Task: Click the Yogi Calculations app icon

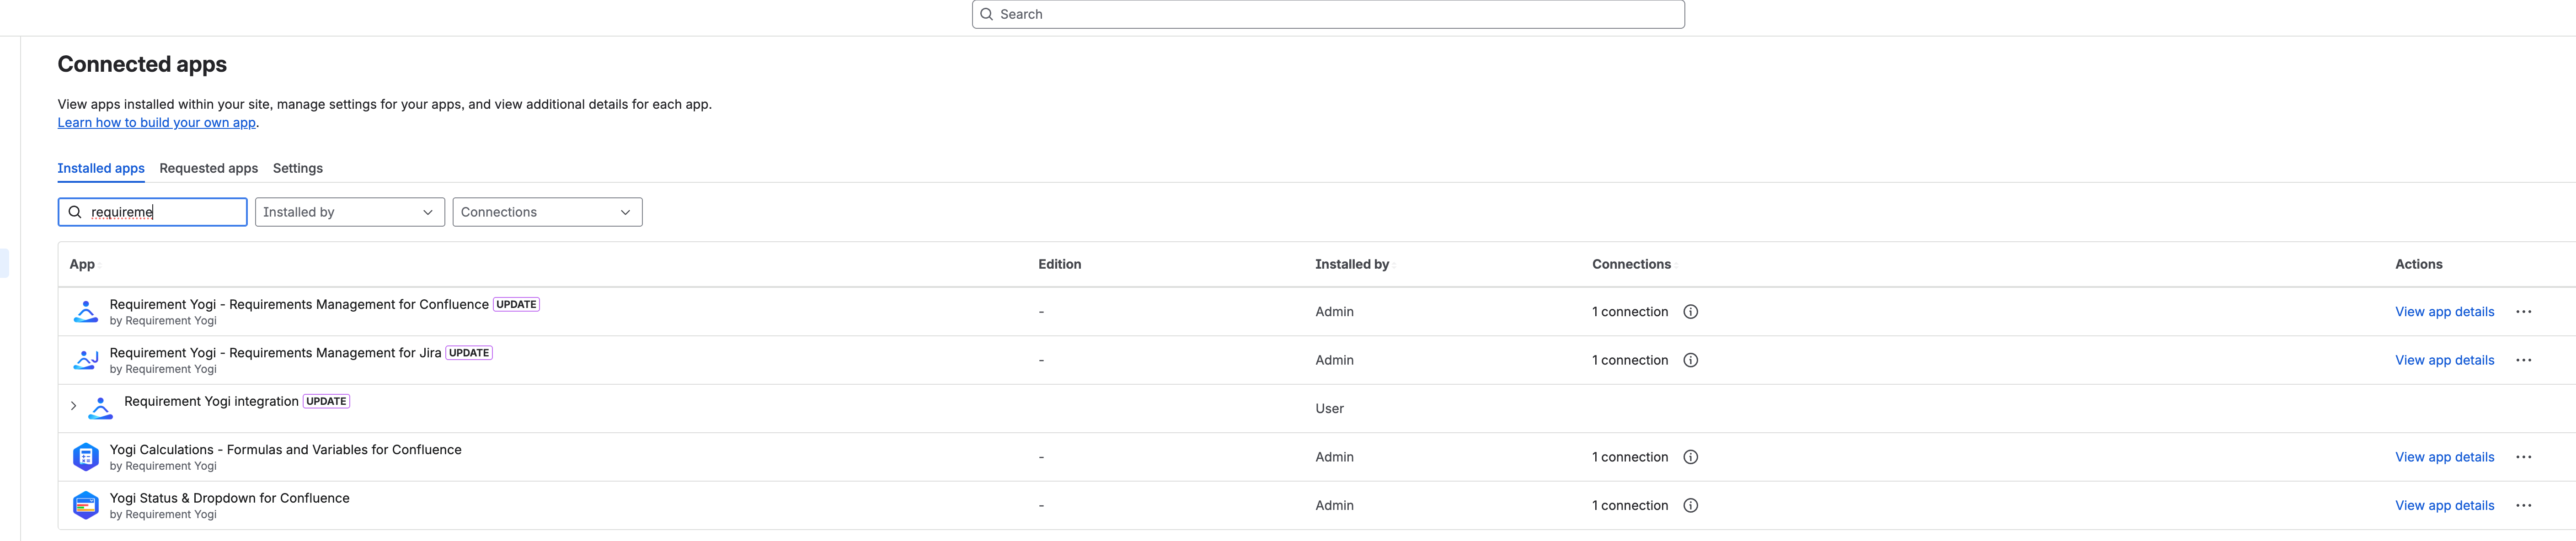Action: [86, 457]
